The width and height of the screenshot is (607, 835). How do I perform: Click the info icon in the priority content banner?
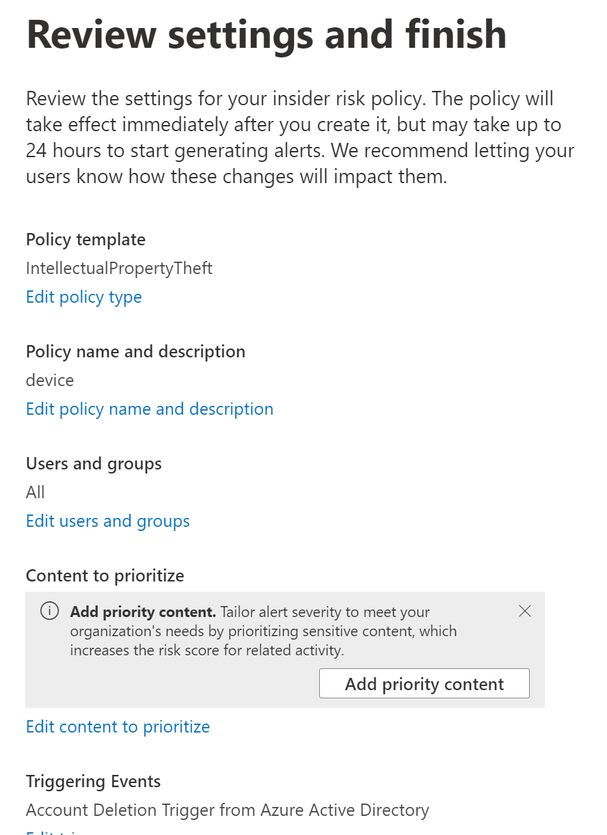[x=49, y=612]
